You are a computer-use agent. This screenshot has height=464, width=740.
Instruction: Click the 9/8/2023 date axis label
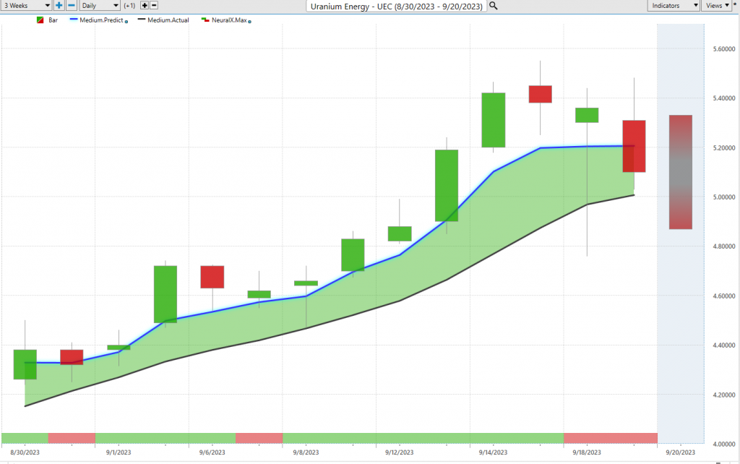306,452
